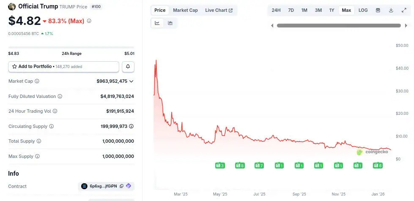This screenshot has height=201, width=414.
Task: Select the 24H time range
Action: (276, 10)
